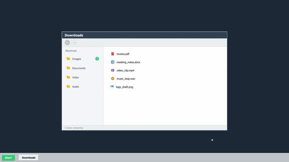
Task: Click the Shortcuts sidebar heading
Action: [71, 51]
